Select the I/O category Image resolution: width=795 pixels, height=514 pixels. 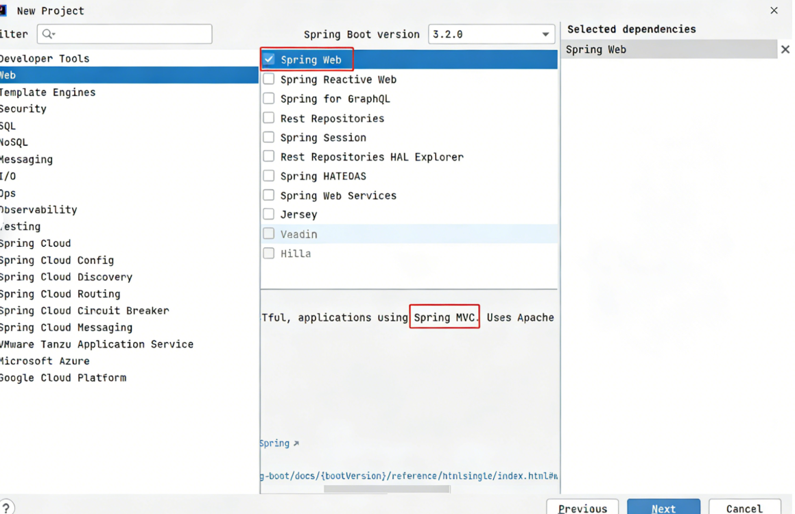(129, 176)
